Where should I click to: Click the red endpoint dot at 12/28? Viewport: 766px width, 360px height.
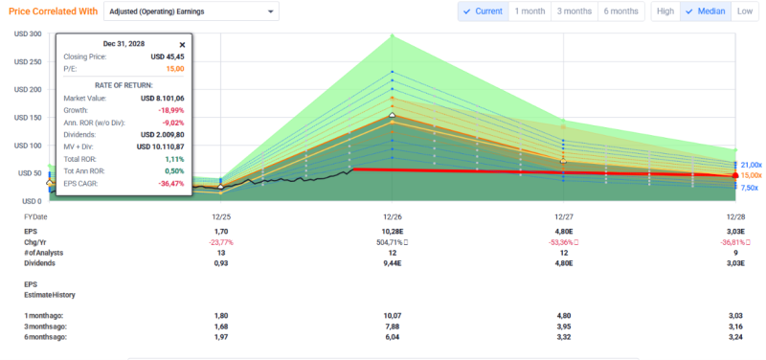point(735,175)
